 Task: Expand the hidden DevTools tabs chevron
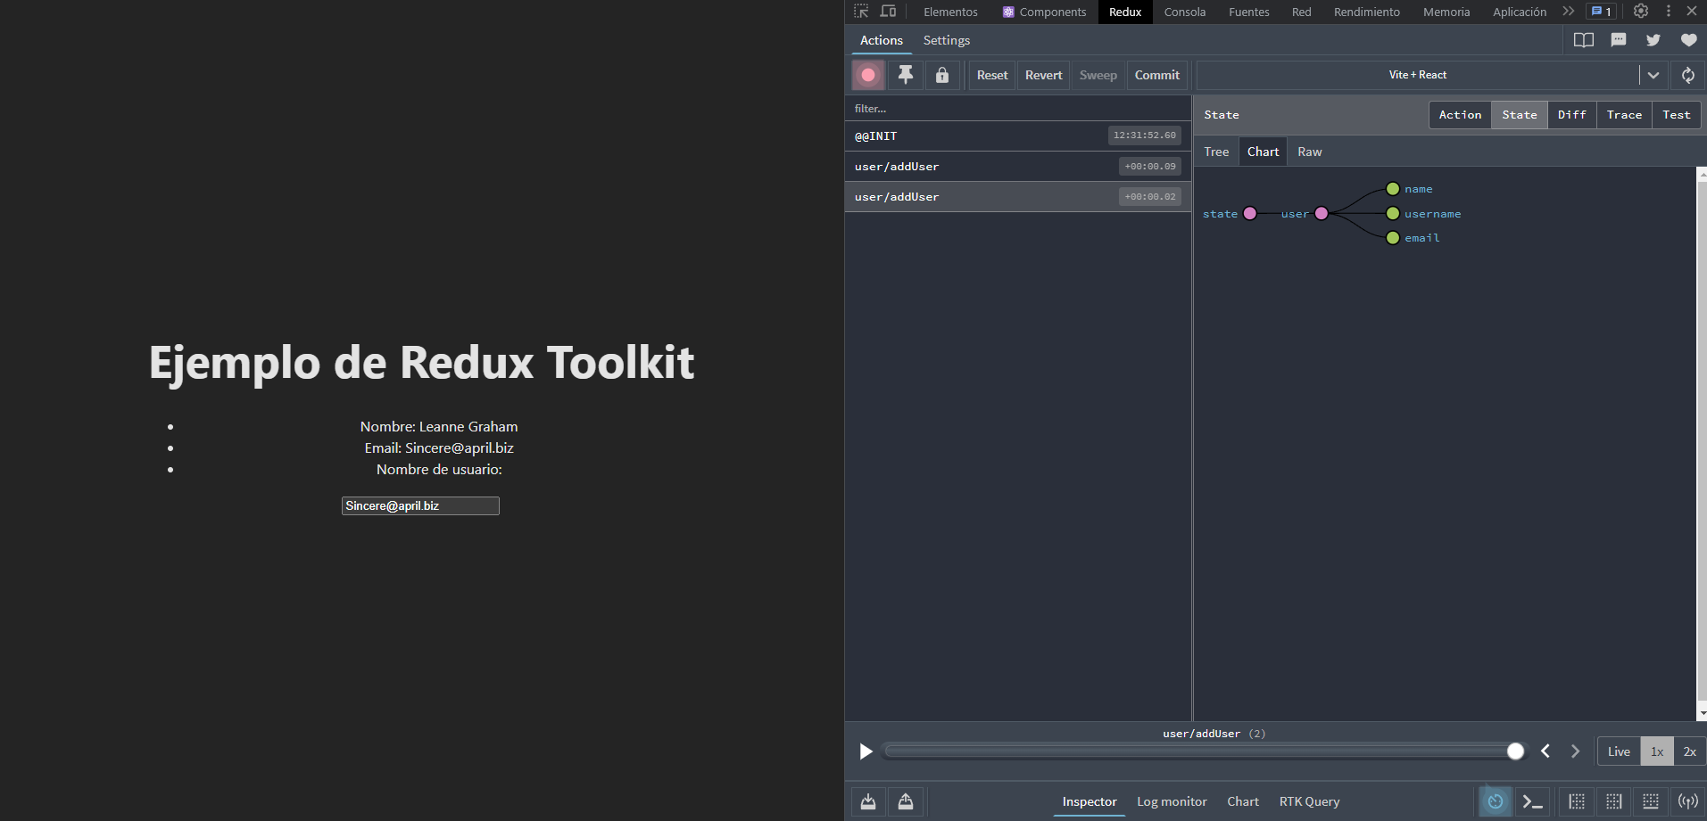tap(1568, 12)
